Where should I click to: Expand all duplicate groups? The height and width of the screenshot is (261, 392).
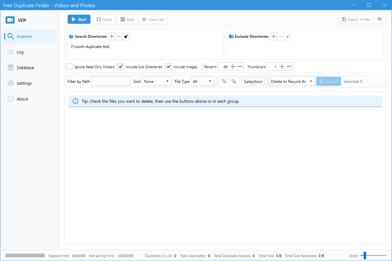224,82
